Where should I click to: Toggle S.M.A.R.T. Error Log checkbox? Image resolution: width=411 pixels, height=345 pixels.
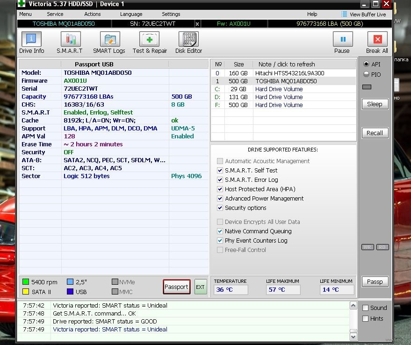pyautogui.click(x=220, y=180)
